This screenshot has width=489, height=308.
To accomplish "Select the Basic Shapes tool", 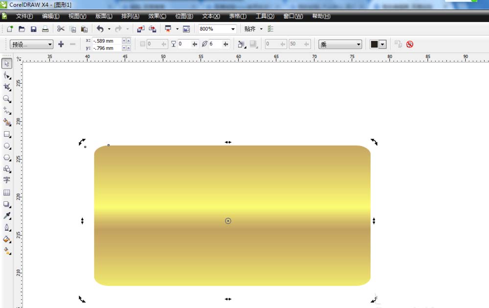I will 7,169.
